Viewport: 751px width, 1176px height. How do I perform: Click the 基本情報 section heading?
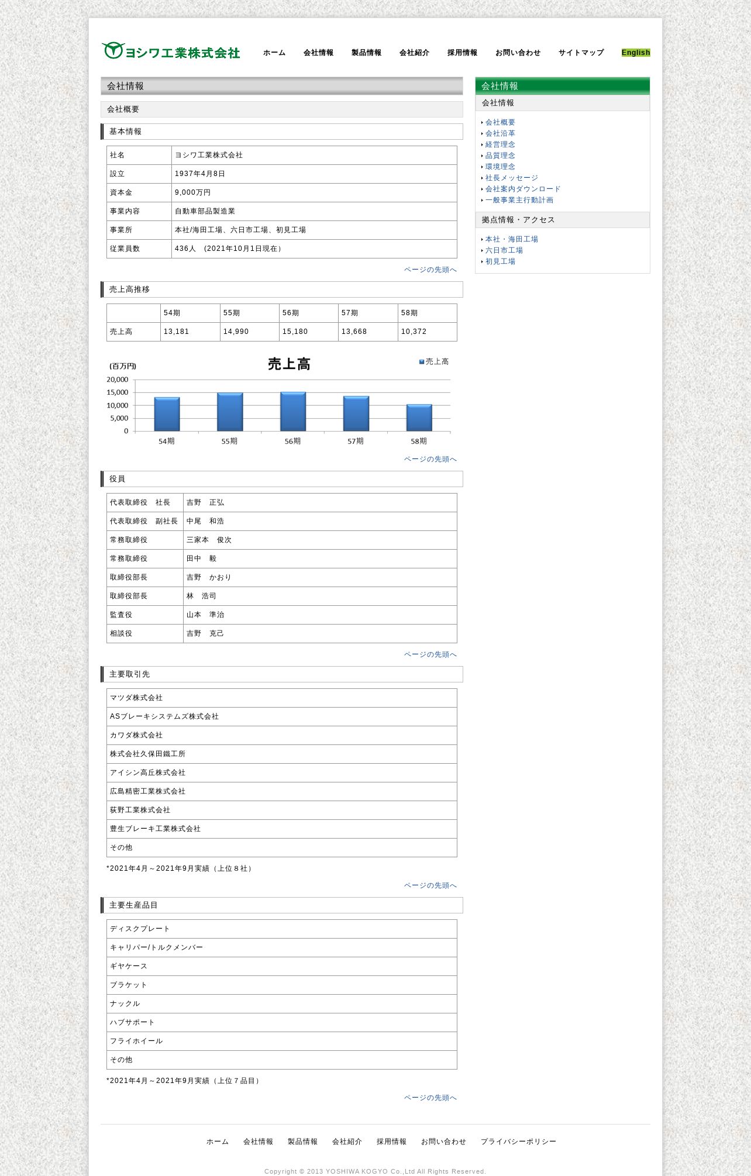coord(282,132)
